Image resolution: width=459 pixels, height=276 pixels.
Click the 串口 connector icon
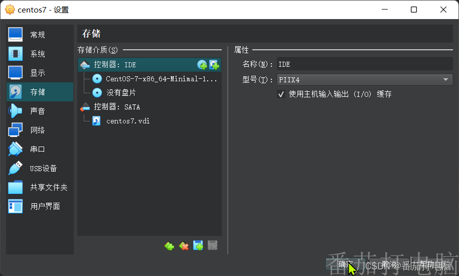click(x=16, y=149)
